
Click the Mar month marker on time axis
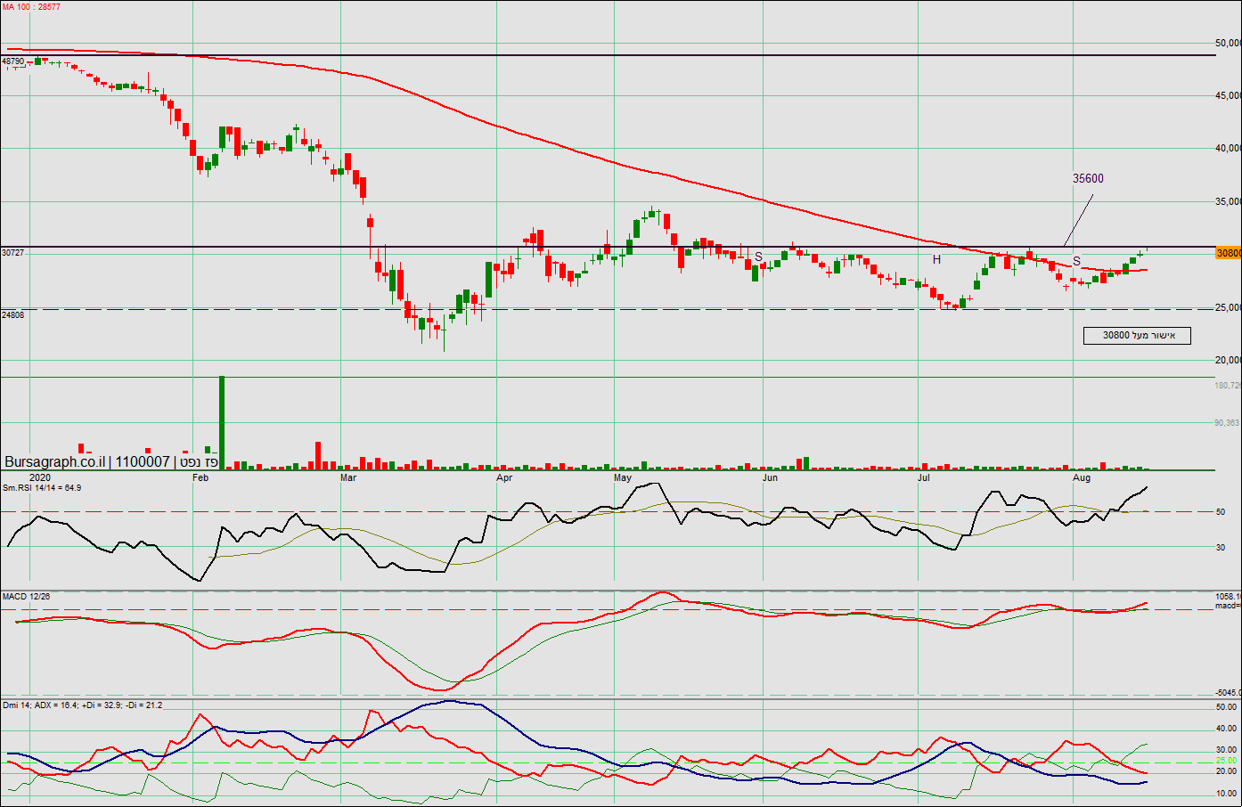[348, 478]
